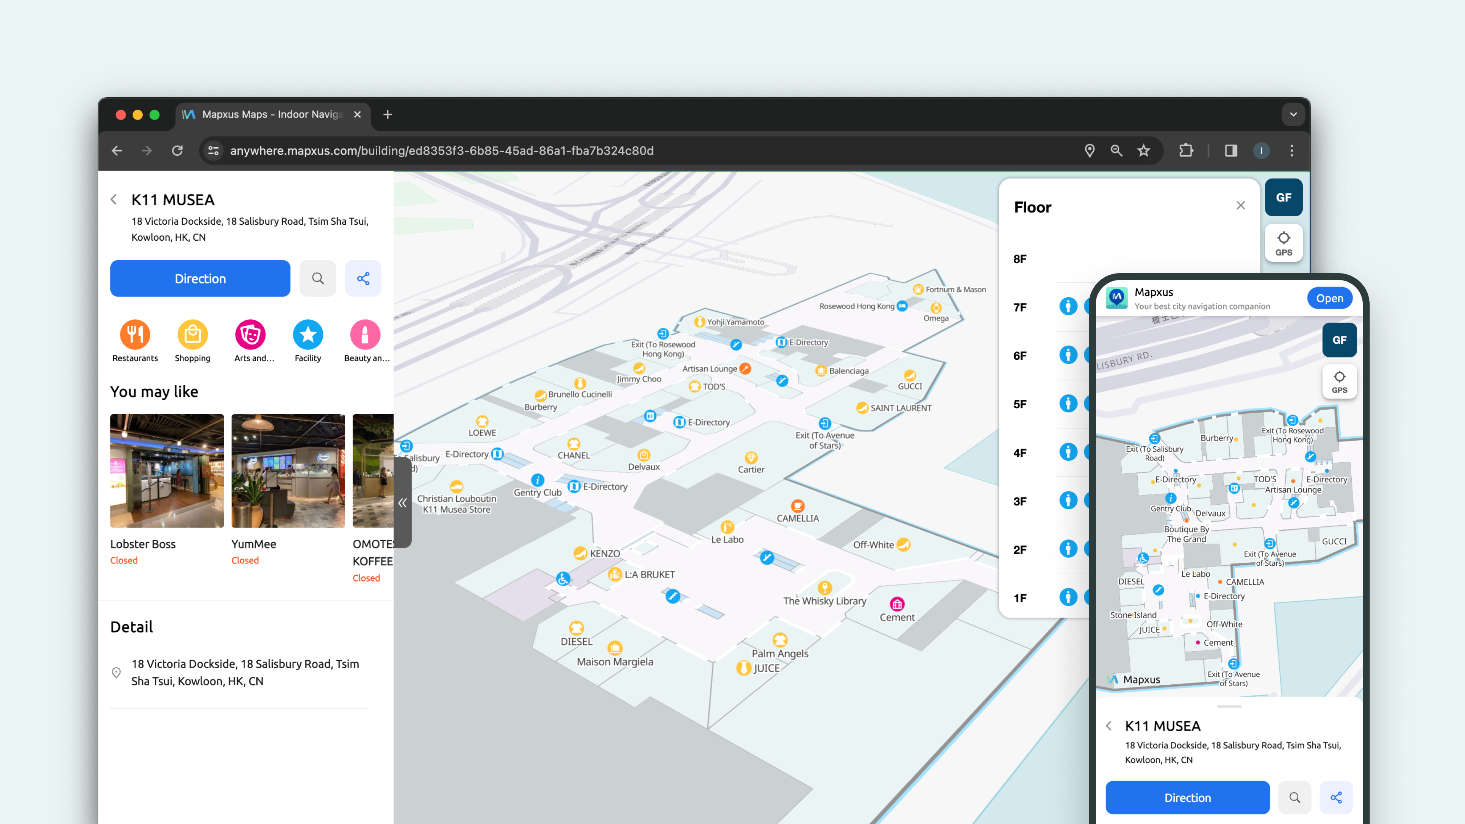Click the restroom icon on the 1F row

point(1068,597)
